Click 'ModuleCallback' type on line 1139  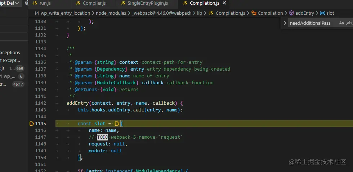click(x=116, y=83)
